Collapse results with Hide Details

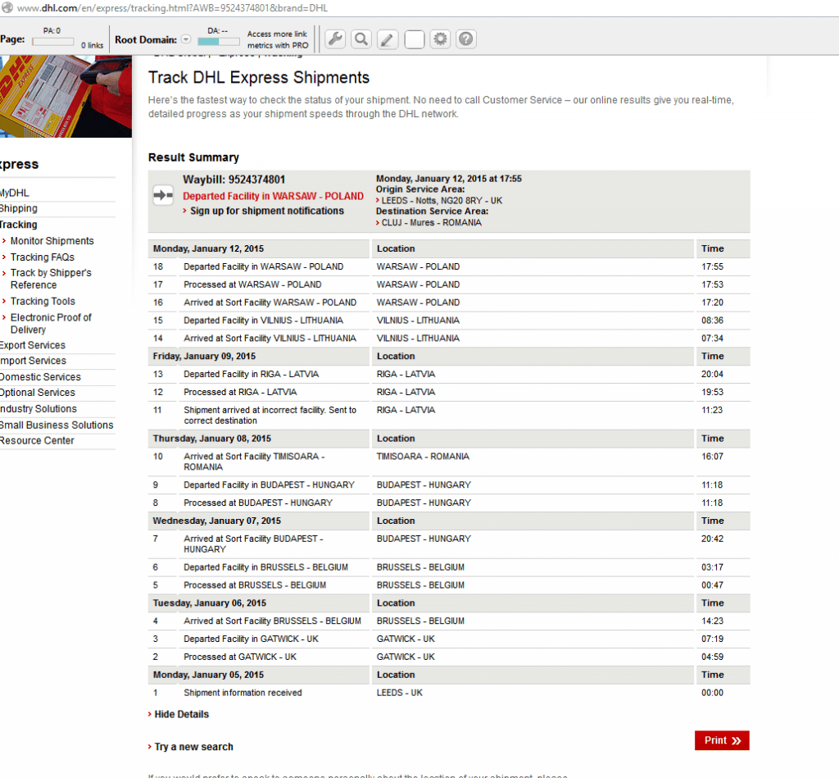181,714
